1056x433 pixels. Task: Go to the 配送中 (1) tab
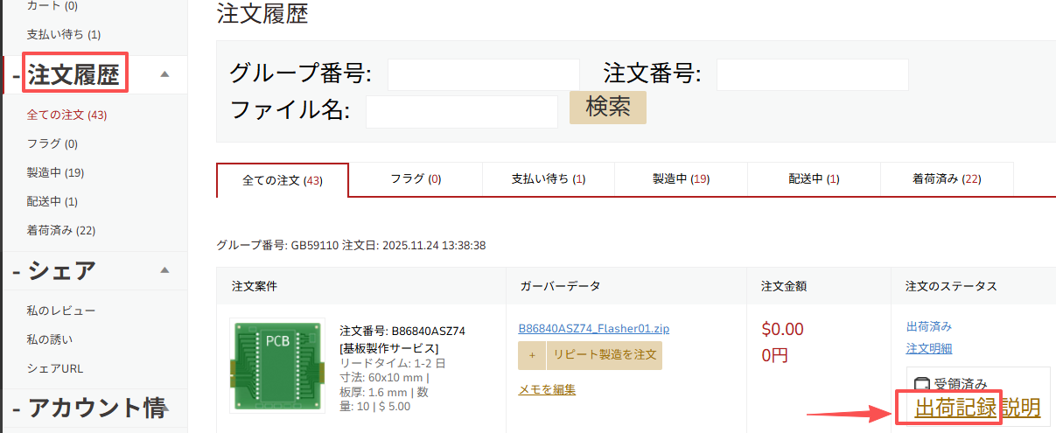(x=814, y=179)
